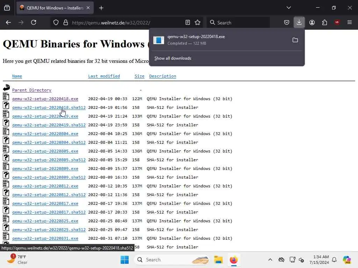Bookmark this page with the star icon
Image resolution: width=358 pixels, height=268 pixels.
pyautogui.click(x=198, y=22)
